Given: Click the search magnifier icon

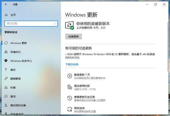Looking at the screenshot, I should point(55,23).
